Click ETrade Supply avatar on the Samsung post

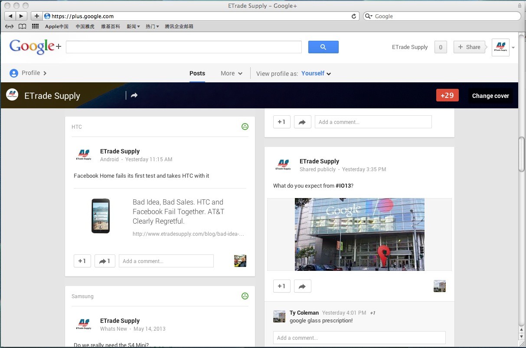(x=84, y=325)
